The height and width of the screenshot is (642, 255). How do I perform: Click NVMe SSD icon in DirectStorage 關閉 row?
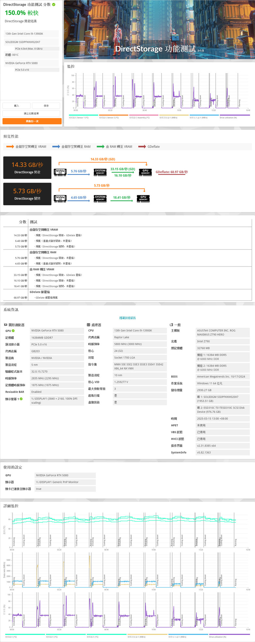pos(60,198)
